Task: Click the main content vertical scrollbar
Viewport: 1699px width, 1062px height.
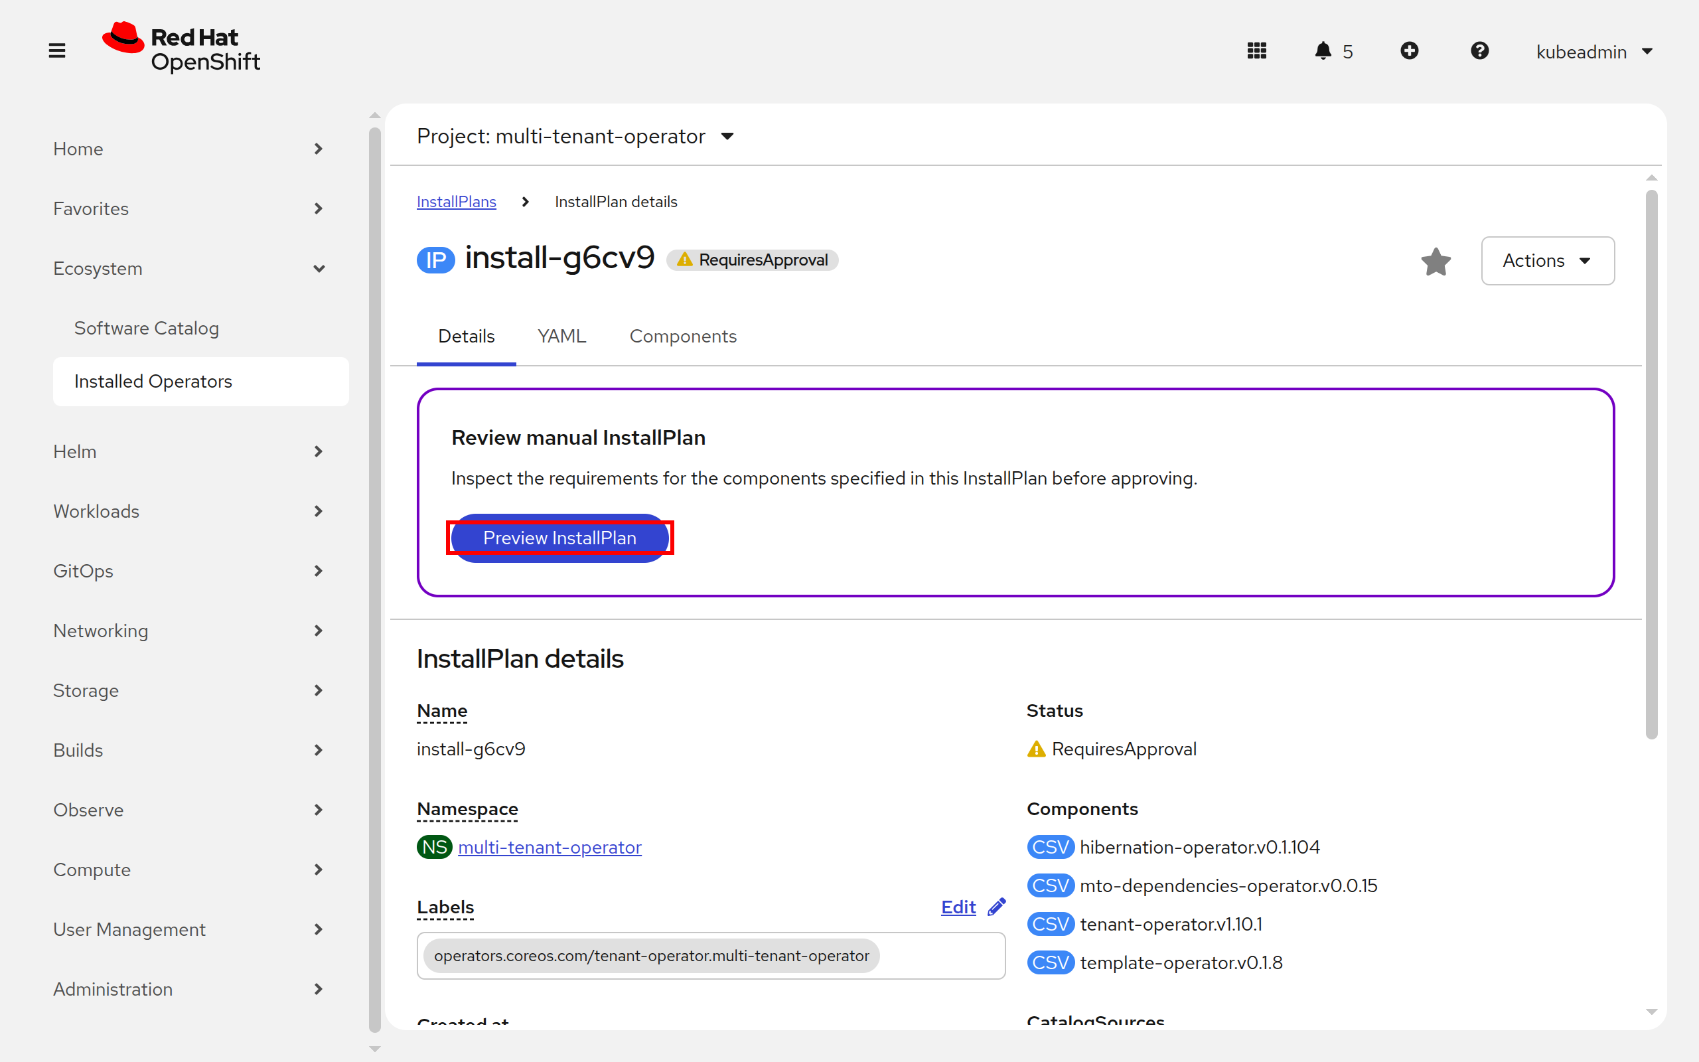Action: tap(1651, 463)
